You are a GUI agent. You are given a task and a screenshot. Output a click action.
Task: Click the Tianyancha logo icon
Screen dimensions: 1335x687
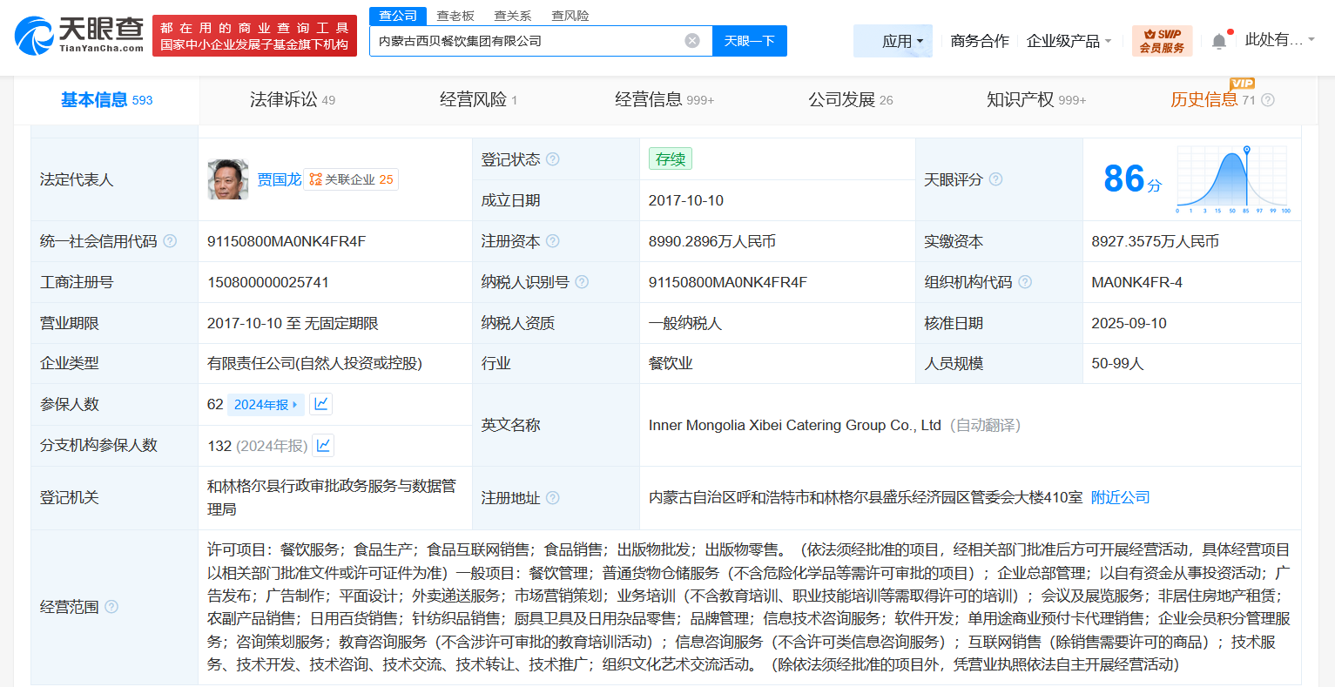35,37
